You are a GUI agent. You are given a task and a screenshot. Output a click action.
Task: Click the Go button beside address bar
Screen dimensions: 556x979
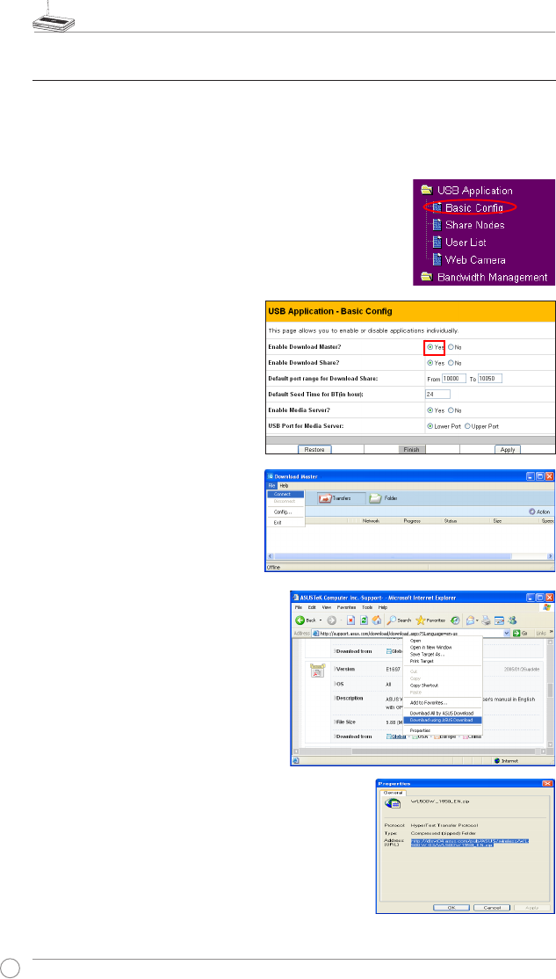tap(521, 633)
